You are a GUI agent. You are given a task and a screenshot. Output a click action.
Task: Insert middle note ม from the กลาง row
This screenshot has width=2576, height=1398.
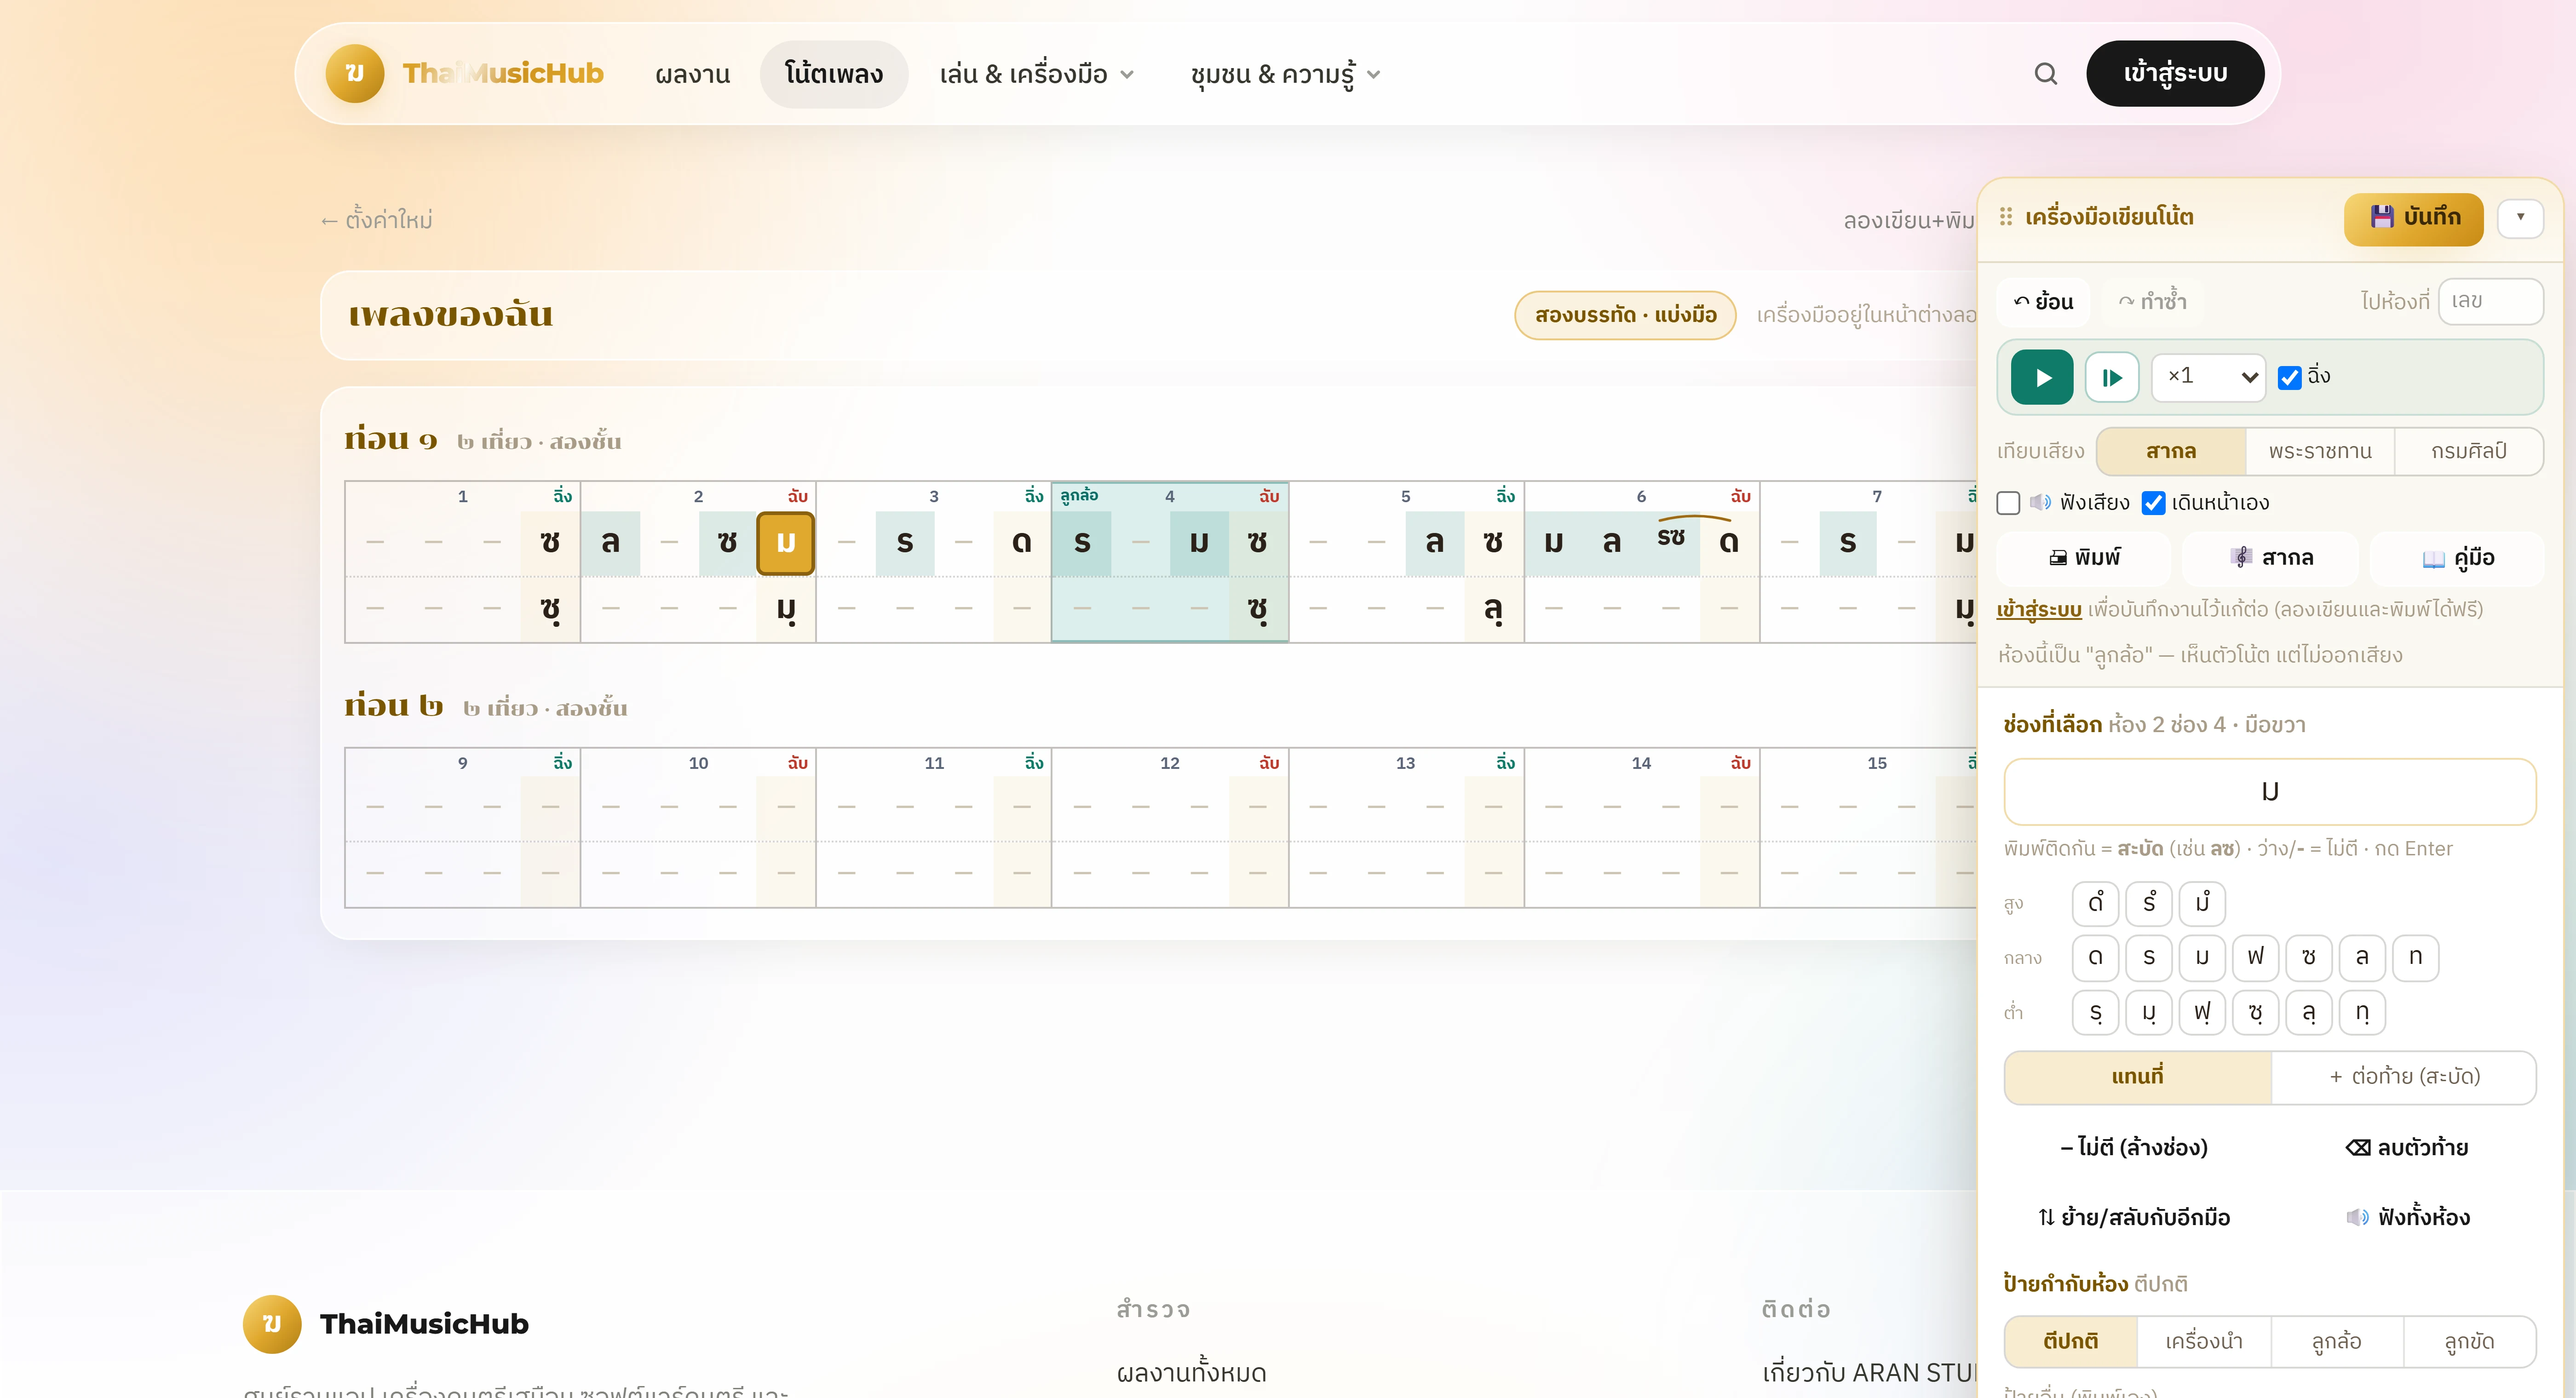(2202, 957)
